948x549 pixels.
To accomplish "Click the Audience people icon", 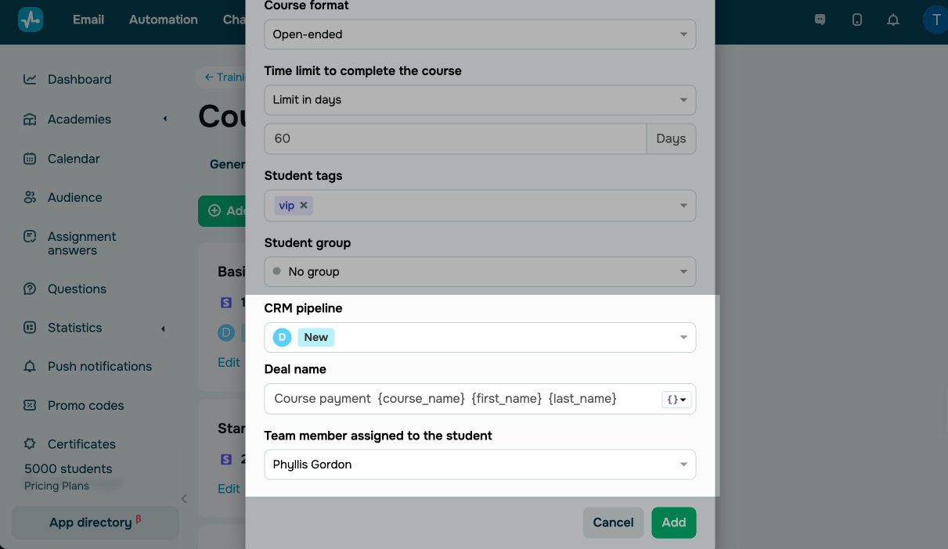I will point(30,198).
